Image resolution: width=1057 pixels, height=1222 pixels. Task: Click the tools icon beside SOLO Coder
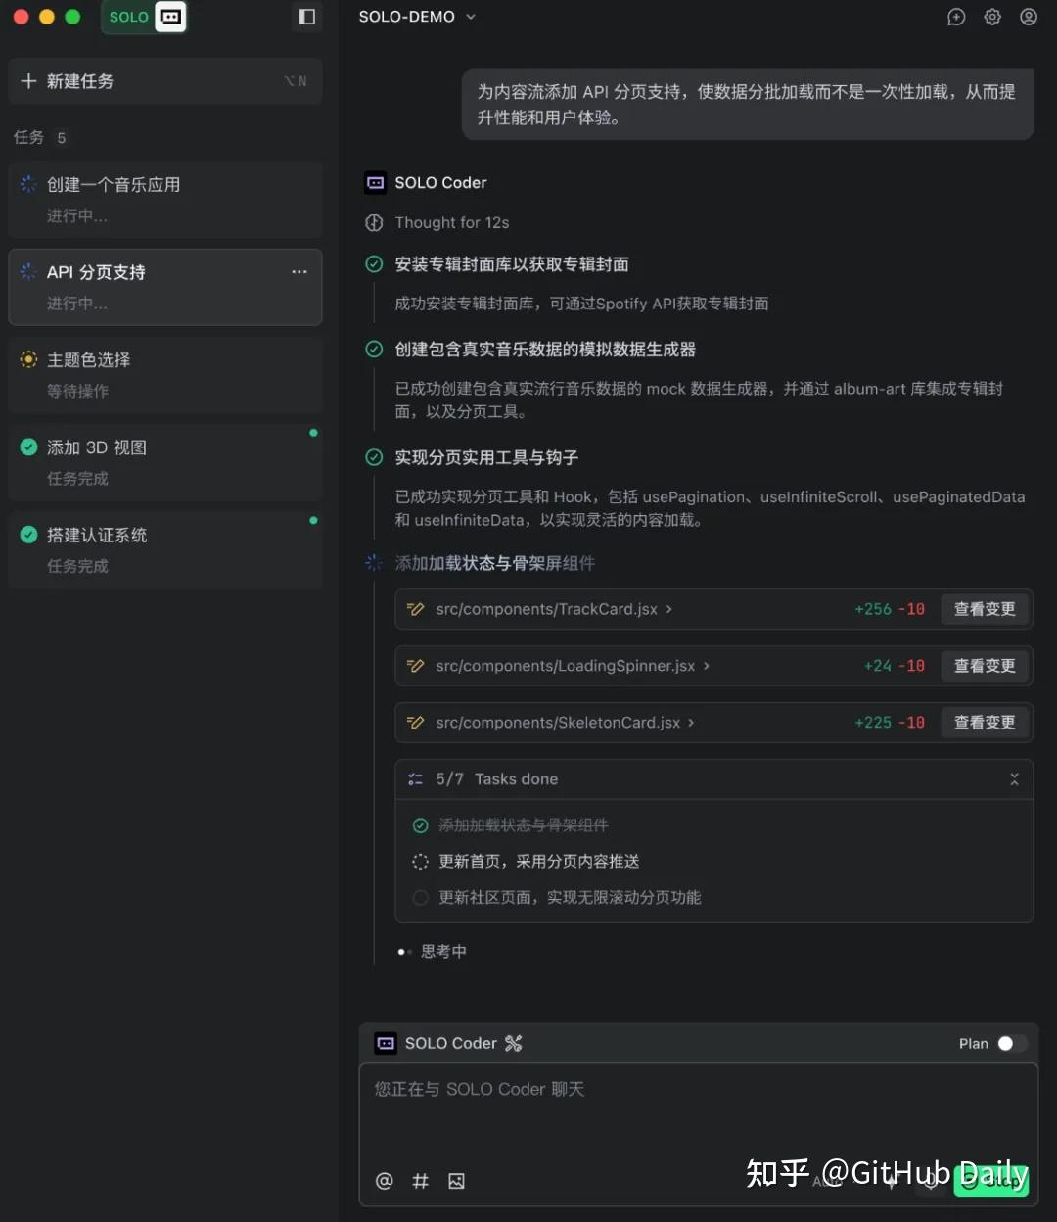click(514, 1043)
